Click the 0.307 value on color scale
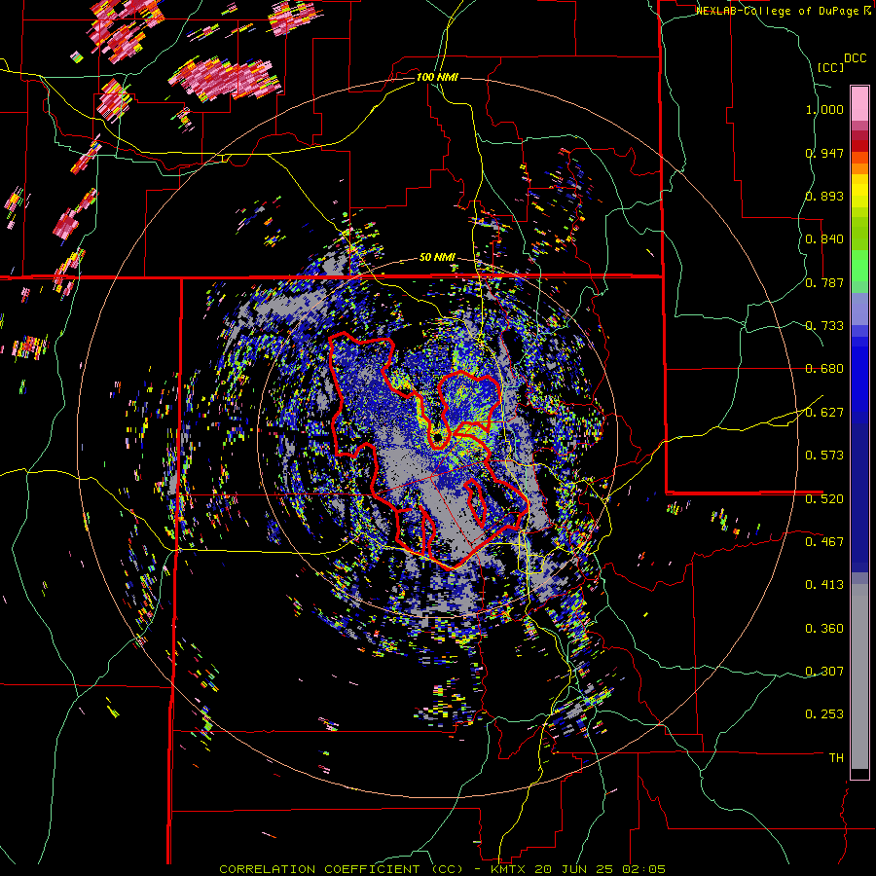The width and height of the screenshot is (876, 876). pos(824,671)
